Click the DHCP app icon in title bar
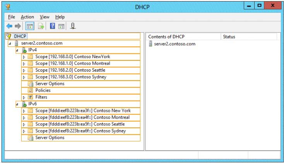 8,7
